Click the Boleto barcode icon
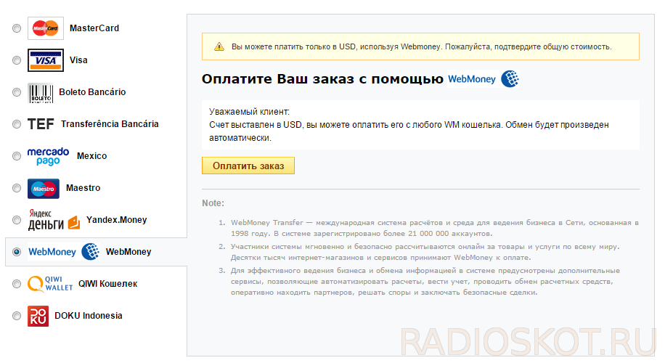The height and width of the screenshot is (363, 665). (x=40, y=93)
